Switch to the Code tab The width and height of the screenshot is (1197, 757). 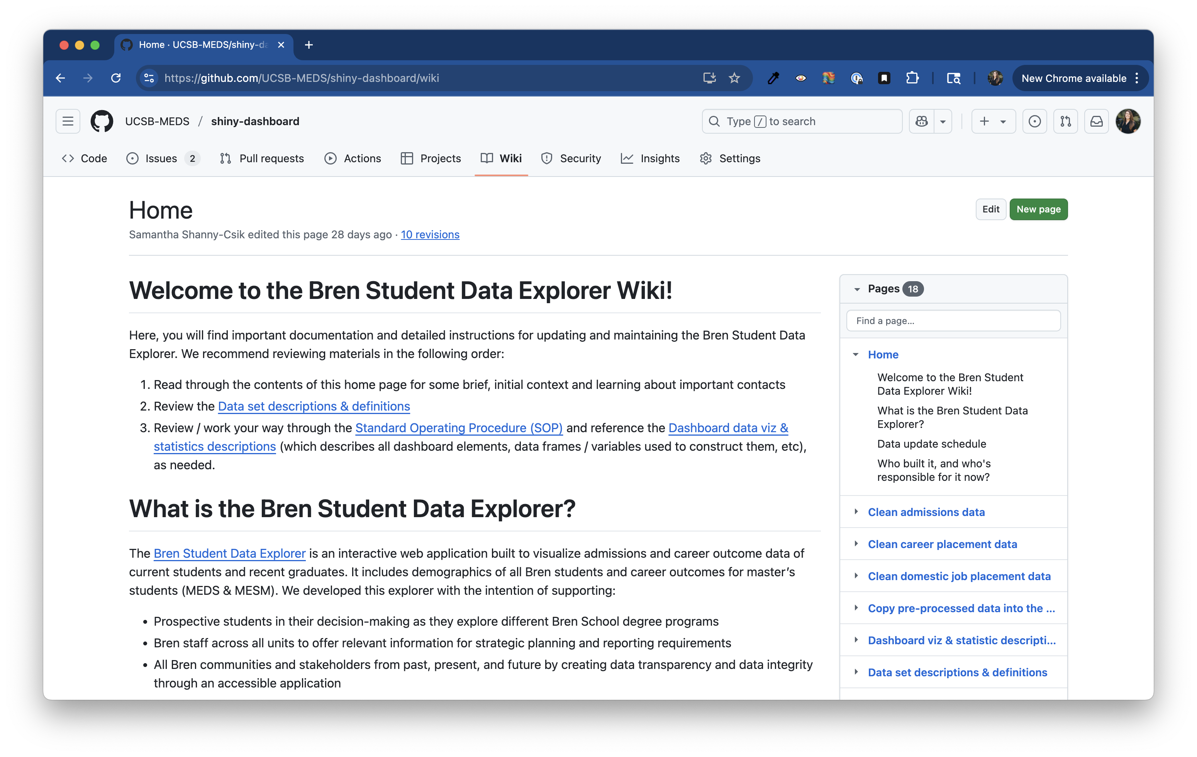[84, 158]
